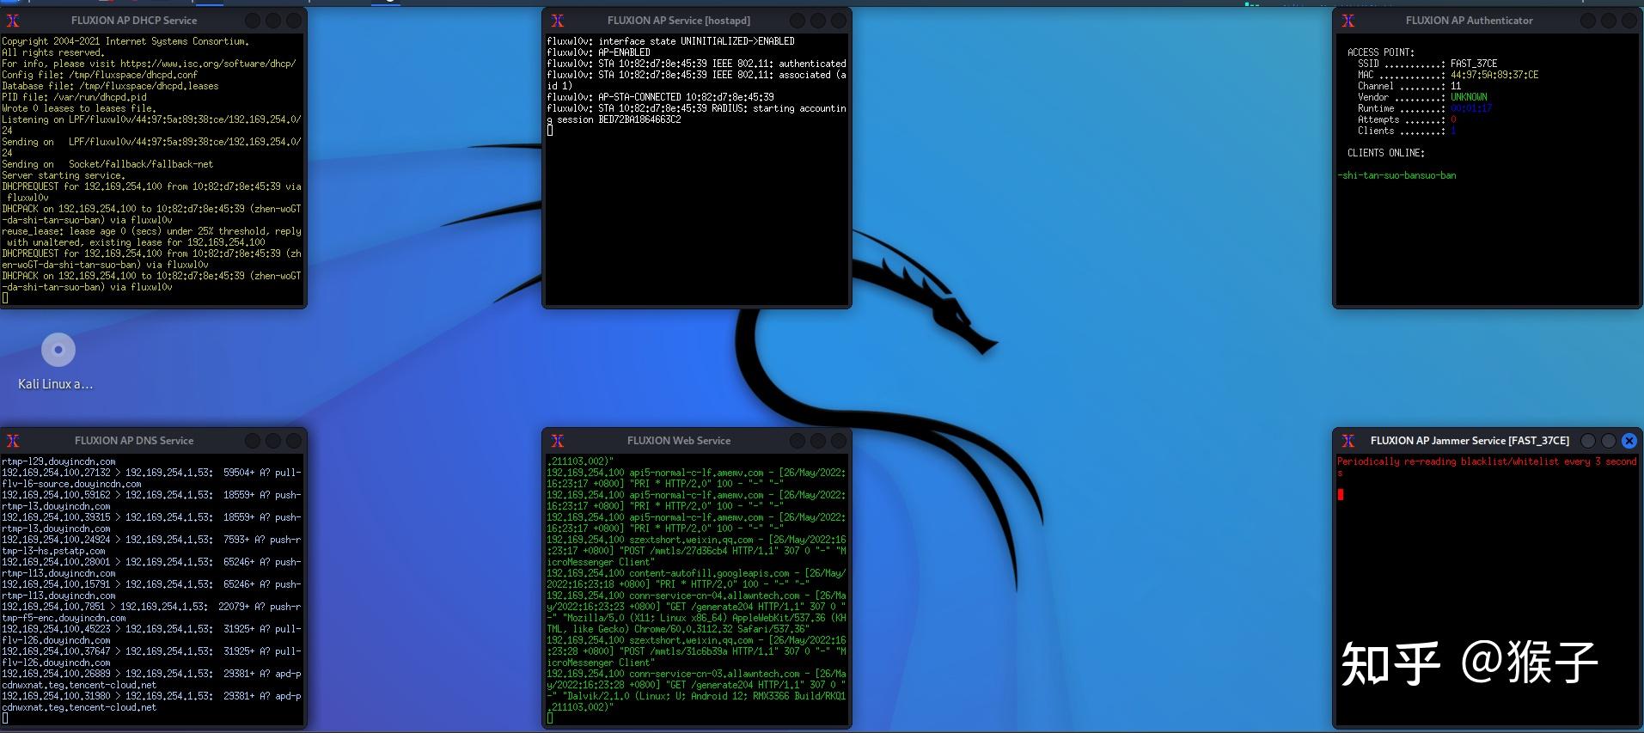
Task: Minimize the FLUXION AP DNS Service window
Action: [253, 441]
